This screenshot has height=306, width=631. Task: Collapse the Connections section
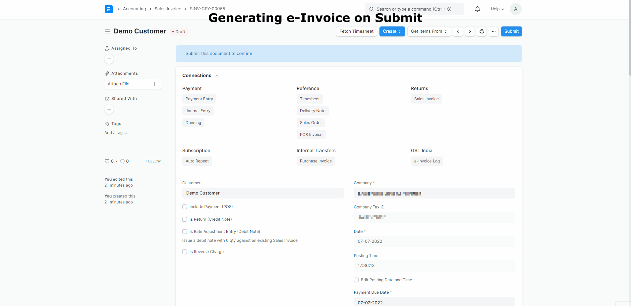pyautogui.click(x=217, y=76)
